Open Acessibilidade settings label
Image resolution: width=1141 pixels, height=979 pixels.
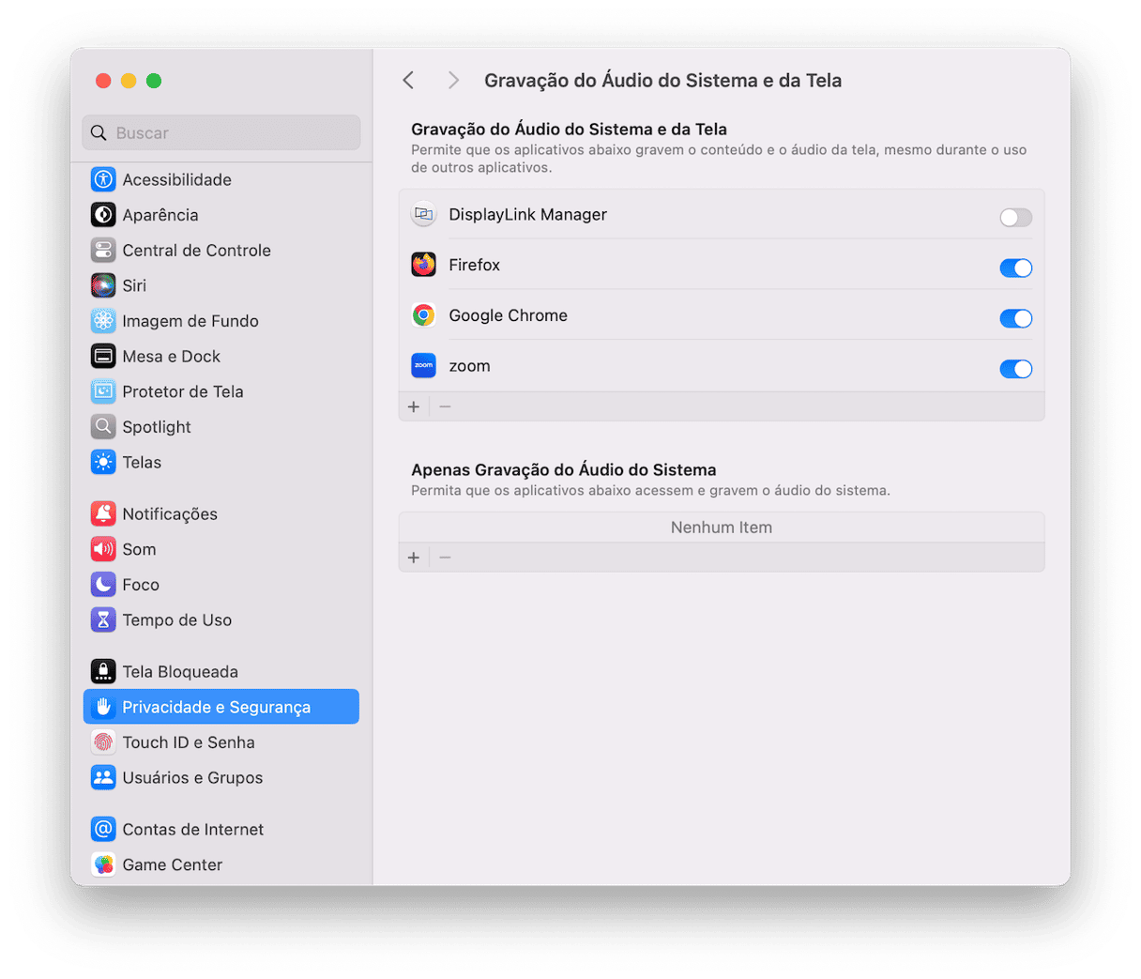[176, 179]
